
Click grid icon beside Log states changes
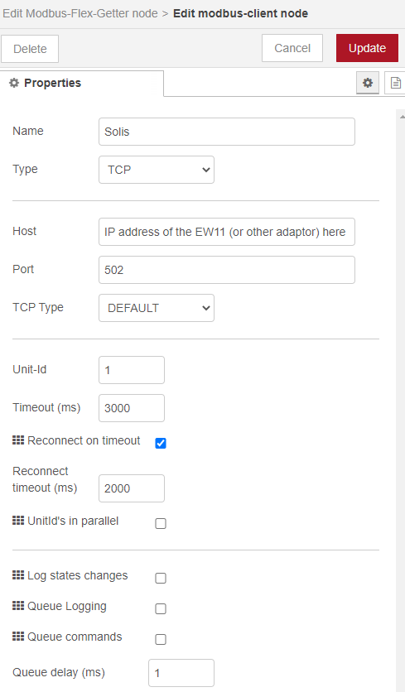[x=18, y=575]
